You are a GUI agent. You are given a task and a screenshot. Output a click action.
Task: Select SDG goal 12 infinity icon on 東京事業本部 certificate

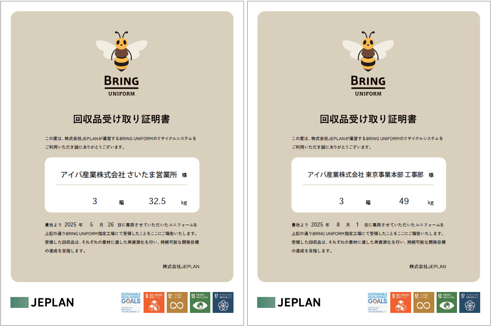423,302
